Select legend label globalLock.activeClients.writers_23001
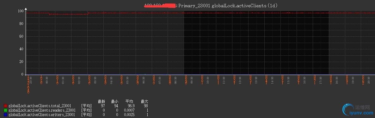This screenshot has height=118, width=375. (x=42, y=115)
